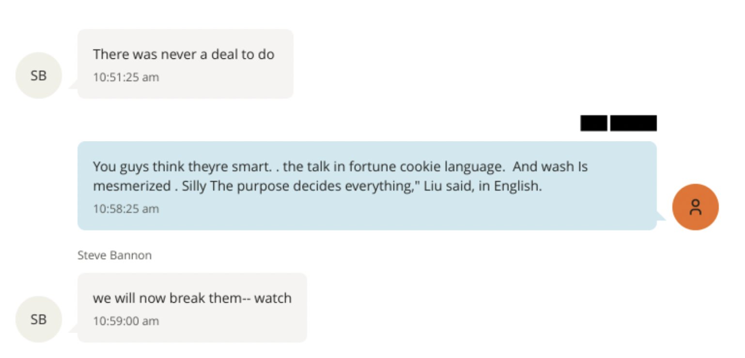This screenshot has height=358, width=745.
Task: Open the Steve Bannon sender name
Action: [114, 255]
